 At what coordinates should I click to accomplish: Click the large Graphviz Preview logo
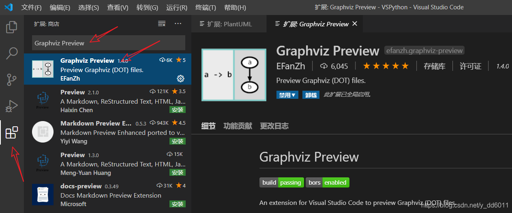point(234,75)
